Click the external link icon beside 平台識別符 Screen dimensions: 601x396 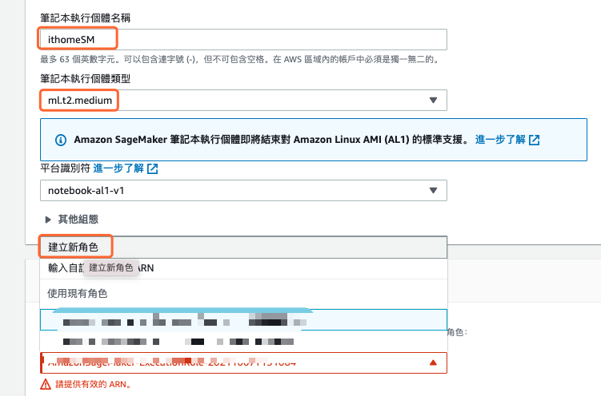pyautogui.click(x=152, y=169)
